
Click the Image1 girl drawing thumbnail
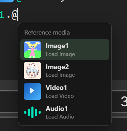[x=32, y=49]
